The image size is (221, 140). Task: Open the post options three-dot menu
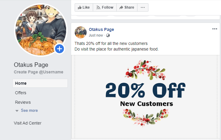[x=215, y=29]
